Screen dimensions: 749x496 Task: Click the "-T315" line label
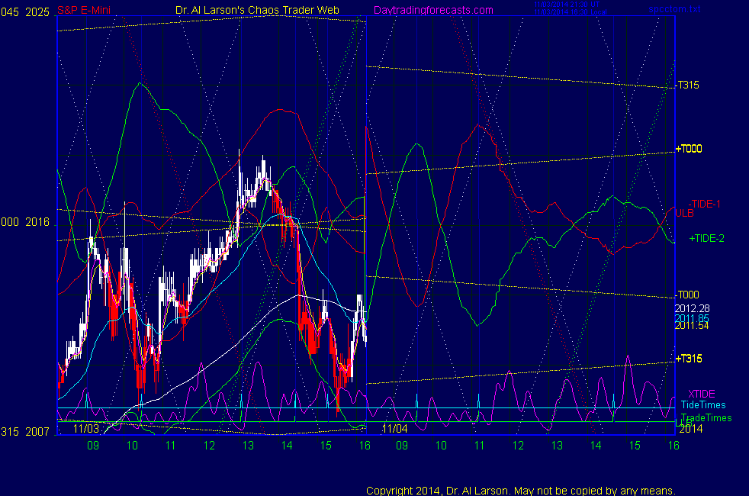pyautogui.click(x=688, y=85)
